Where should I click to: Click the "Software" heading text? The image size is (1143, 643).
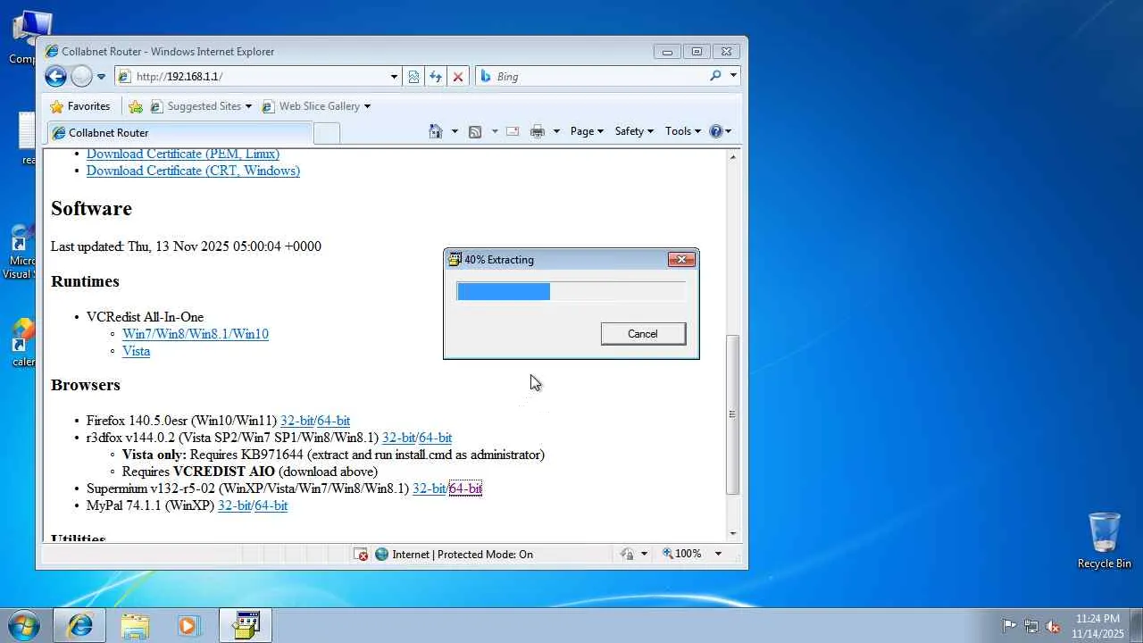pos(91,209)
